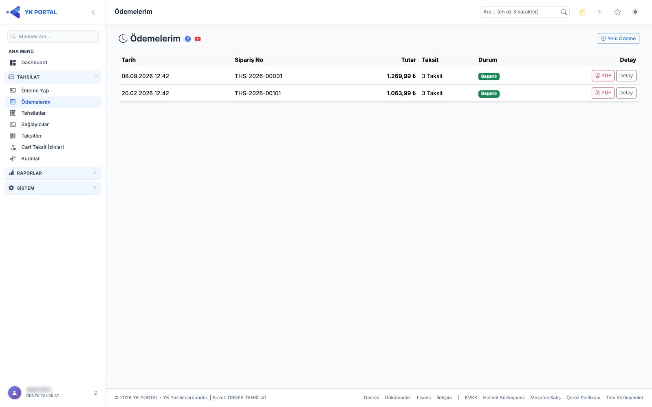Click Başarılı badge for THS-2026-00001

tap(489, 76)
